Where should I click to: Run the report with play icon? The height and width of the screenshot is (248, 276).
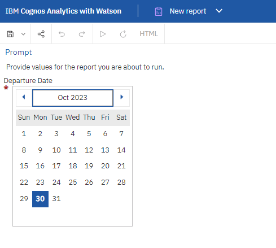coord(103,34)
